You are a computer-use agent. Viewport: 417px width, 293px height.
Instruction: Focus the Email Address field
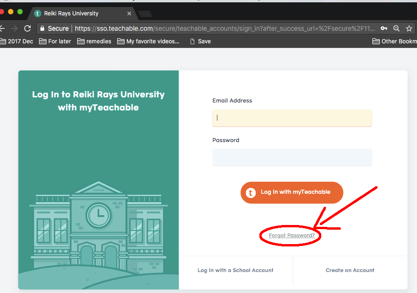(292, 118)
